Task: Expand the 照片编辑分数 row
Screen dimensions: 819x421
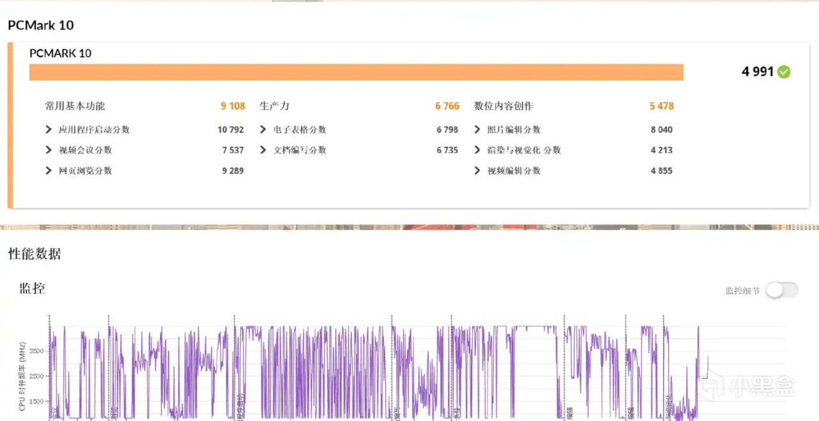Action: (477, 130)
